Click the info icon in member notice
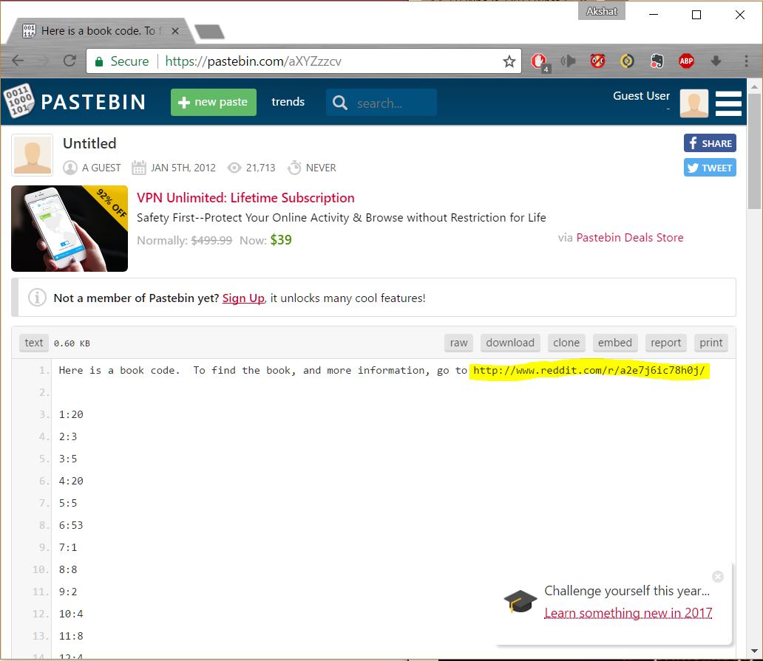The height and width of the screenshot is (661, 763). (x=37, y=298)
